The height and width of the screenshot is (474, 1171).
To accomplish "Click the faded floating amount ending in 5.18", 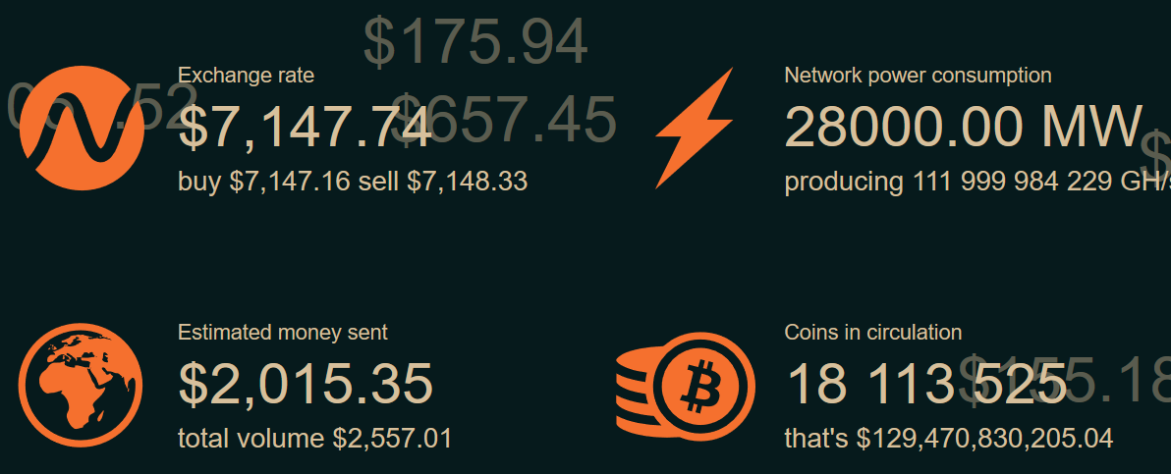I will tap(1064, 381).
